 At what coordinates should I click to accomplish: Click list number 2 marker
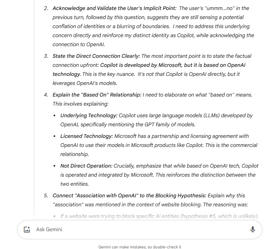click(x=46, y=8)
